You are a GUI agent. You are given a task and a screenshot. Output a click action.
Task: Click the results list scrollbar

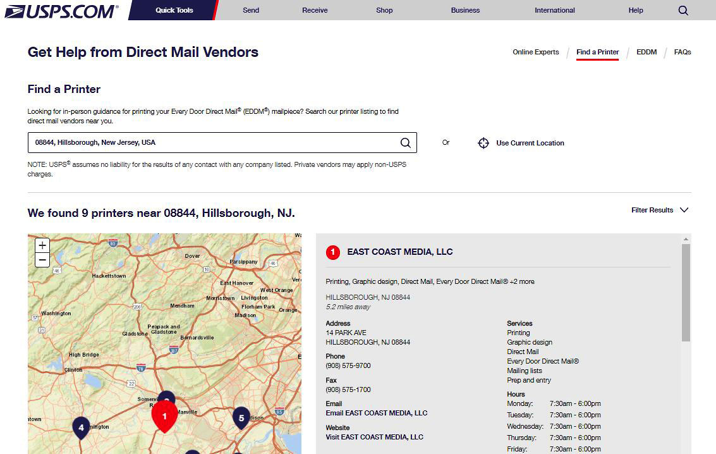tap(686, 292)
